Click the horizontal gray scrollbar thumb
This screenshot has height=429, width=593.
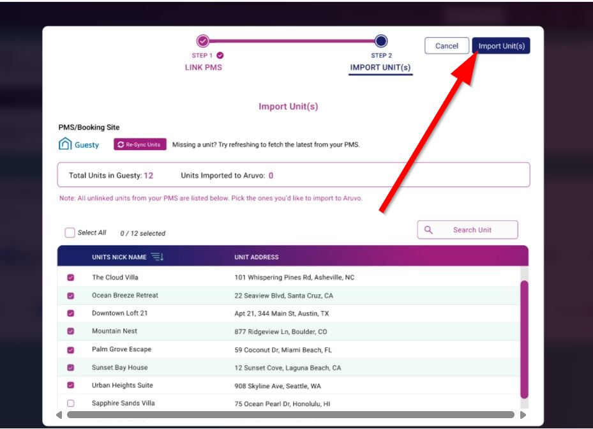pyautogui.click(x=290, y=414)
